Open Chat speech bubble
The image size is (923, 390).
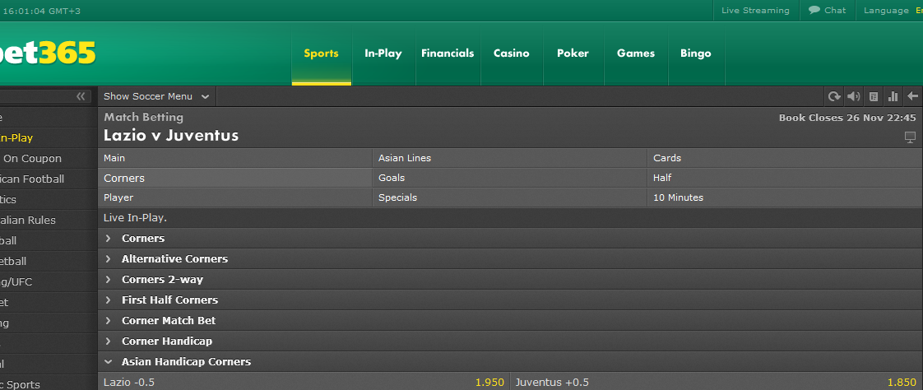click(x=828, y=10)
